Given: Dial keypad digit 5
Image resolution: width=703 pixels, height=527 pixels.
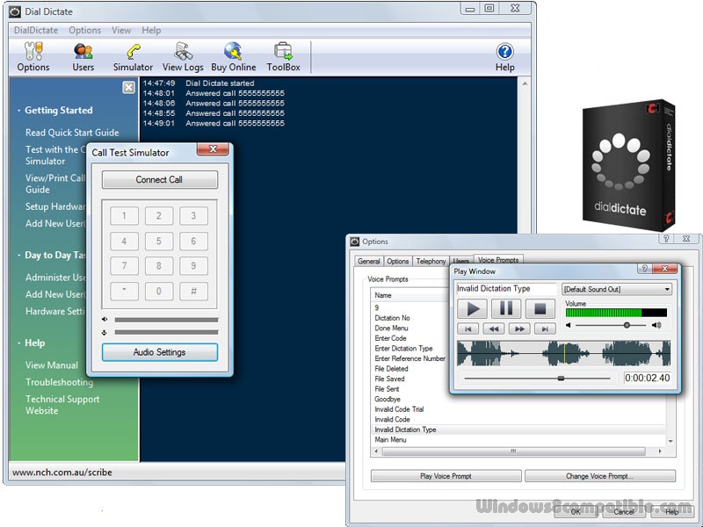Looking at the screenshot, I should [x=159, y=241].
